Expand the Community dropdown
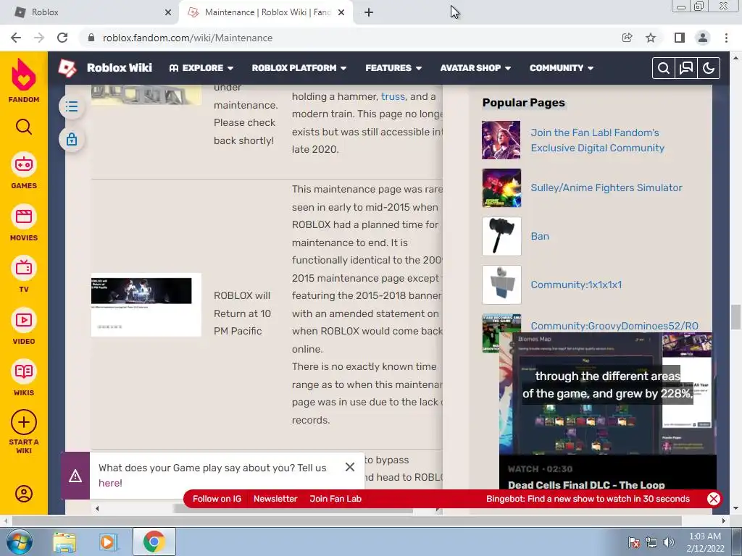The image size is (742, 556). 562,68
